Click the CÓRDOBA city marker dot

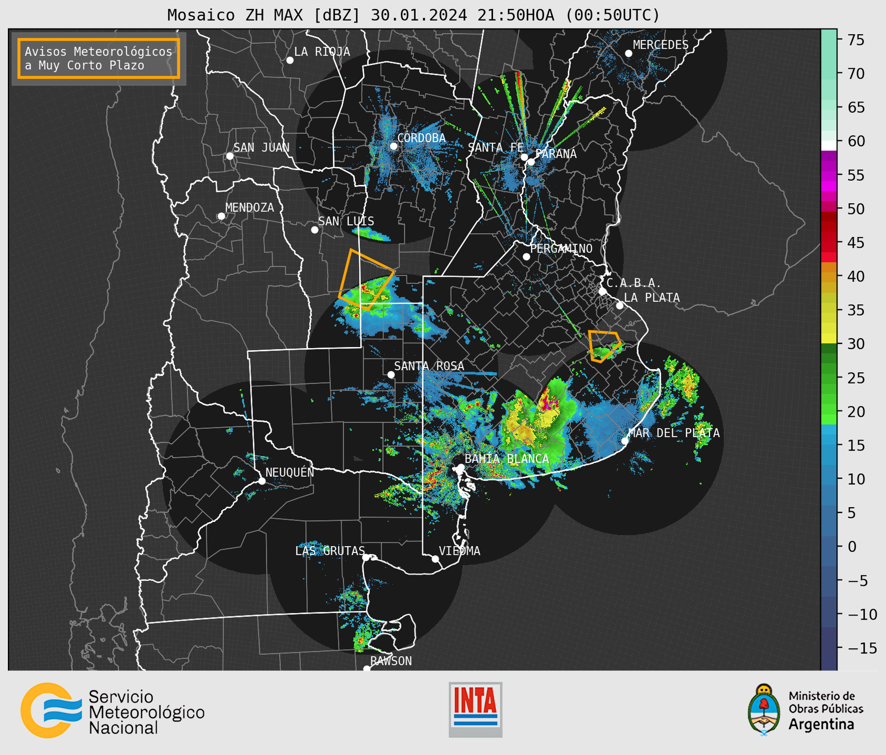coord(393,146)
